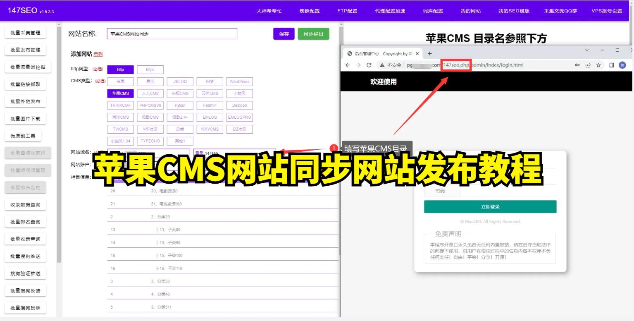The width and height of the screenshot is (634, 321).
Task: Choose Destoon as CMS type
Action: [x=239, y=105]
